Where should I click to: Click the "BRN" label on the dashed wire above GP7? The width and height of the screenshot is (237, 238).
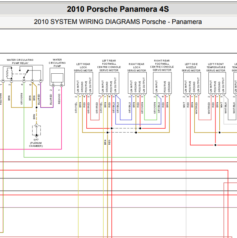34,116
